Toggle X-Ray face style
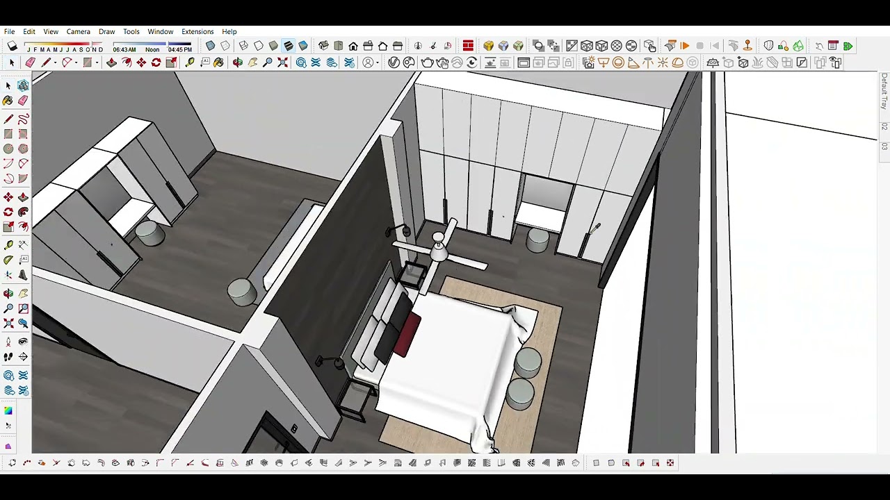This screenshot has height=500, width=890. [x=211, y=46]
